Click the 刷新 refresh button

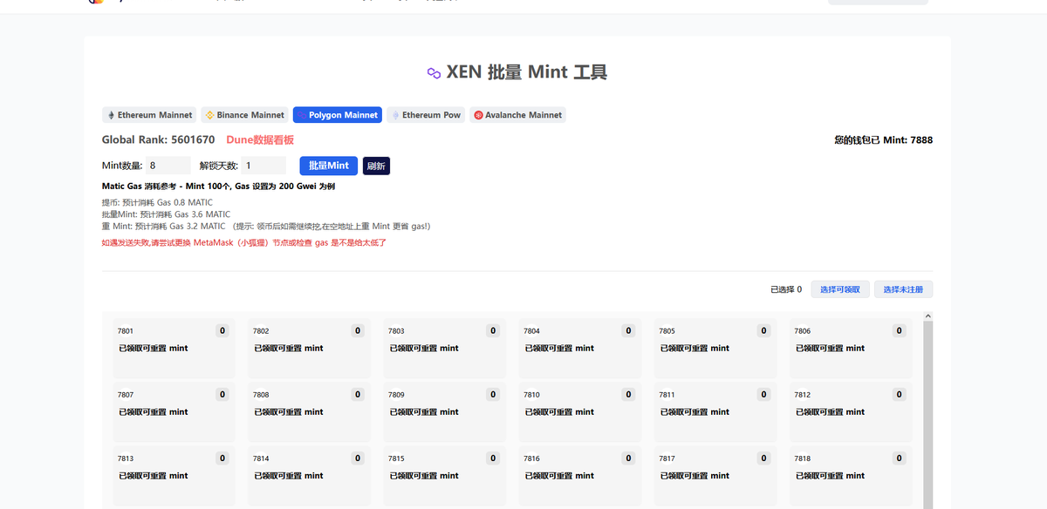pos(376,166)
